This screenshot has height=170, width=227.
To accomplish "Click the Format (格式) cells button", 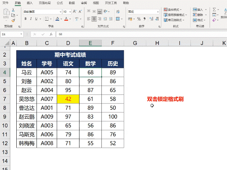I will (x=199, y=20).
